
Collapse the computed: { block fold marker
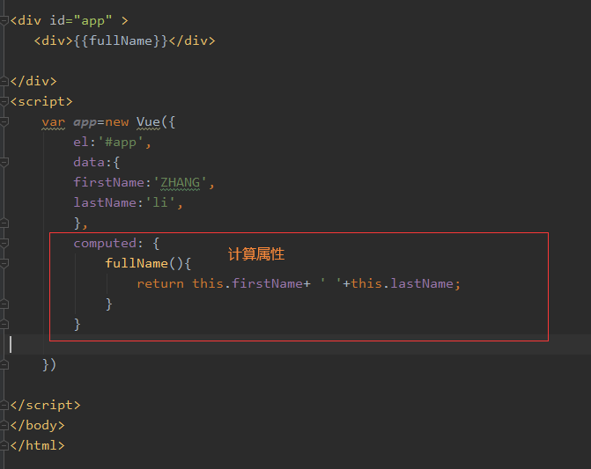(x=4, y=243)
